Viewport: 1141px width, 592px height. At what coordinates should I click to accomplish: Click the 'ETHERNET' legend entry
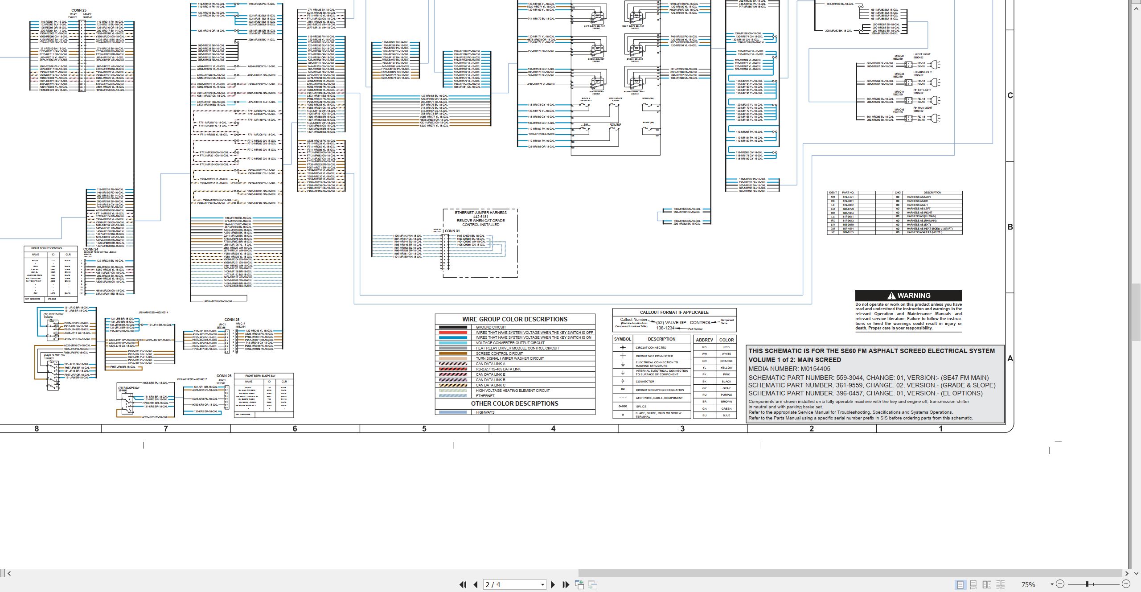485,396
